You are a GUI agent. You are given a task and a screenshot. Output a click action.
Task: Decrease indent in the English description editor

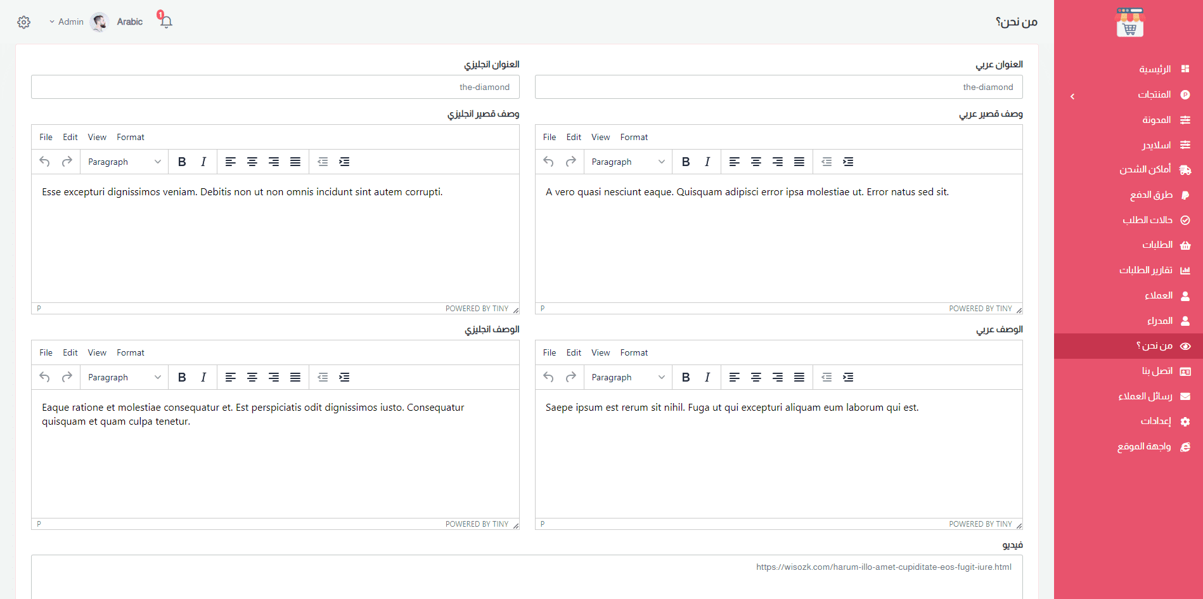click(x=323, y=377)
